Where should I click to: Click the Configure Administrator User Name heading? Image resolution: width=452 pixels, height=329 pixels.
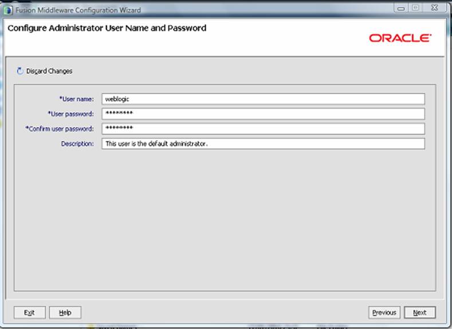107,28
